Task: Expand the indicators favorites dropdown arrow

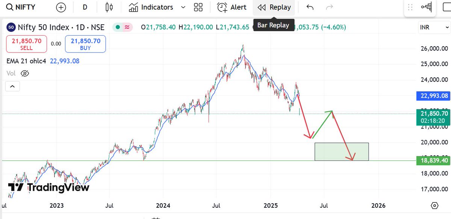Action: [183, 7]
